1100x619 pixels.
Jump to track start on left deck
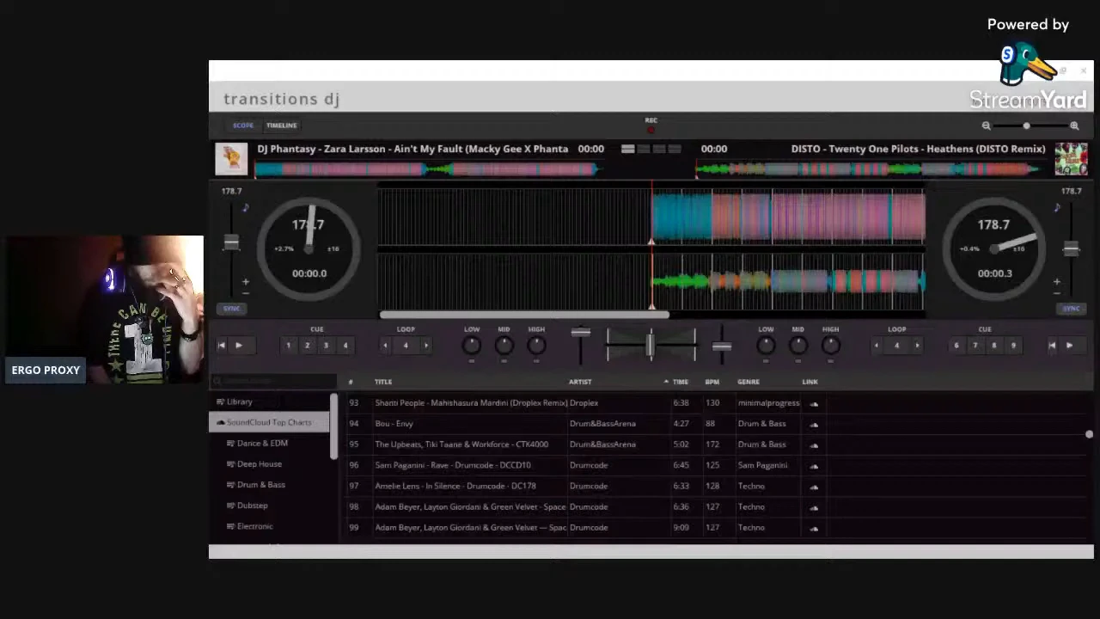(x=221, y=346)
